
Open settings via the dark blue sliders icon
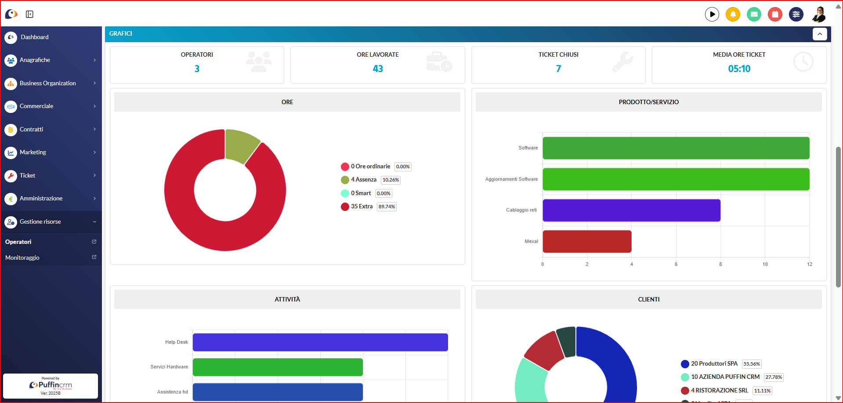[x=796, y=14]
